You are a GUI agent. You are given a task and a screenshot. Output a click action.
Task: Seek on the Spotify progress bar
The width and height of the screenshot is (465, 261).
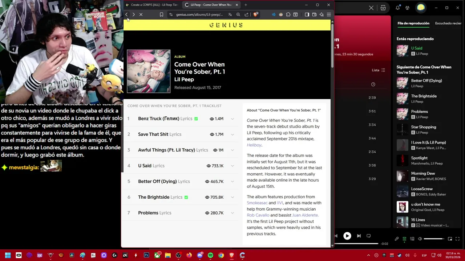coord(356,244)
